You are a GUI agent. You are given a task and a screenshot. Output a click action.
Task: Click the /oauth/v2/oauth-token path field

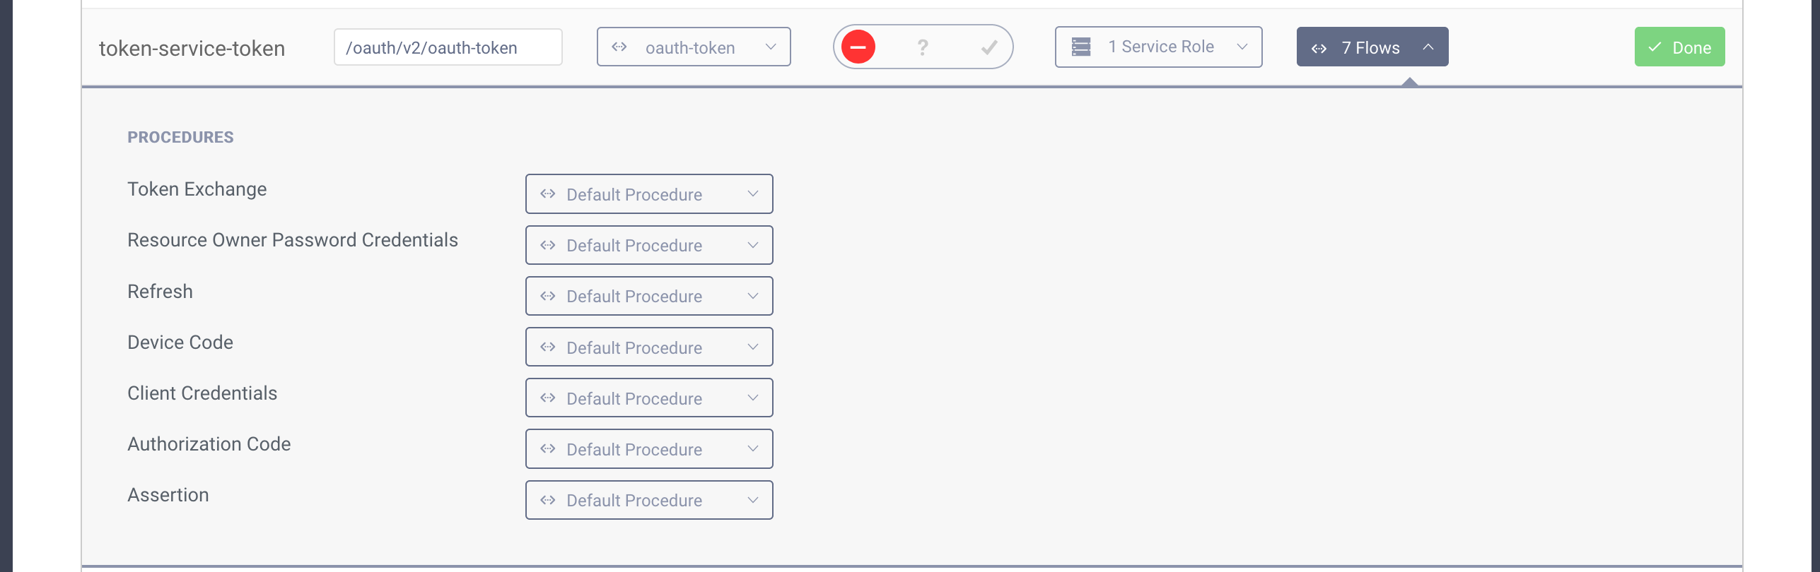click(x=448, y=47)
